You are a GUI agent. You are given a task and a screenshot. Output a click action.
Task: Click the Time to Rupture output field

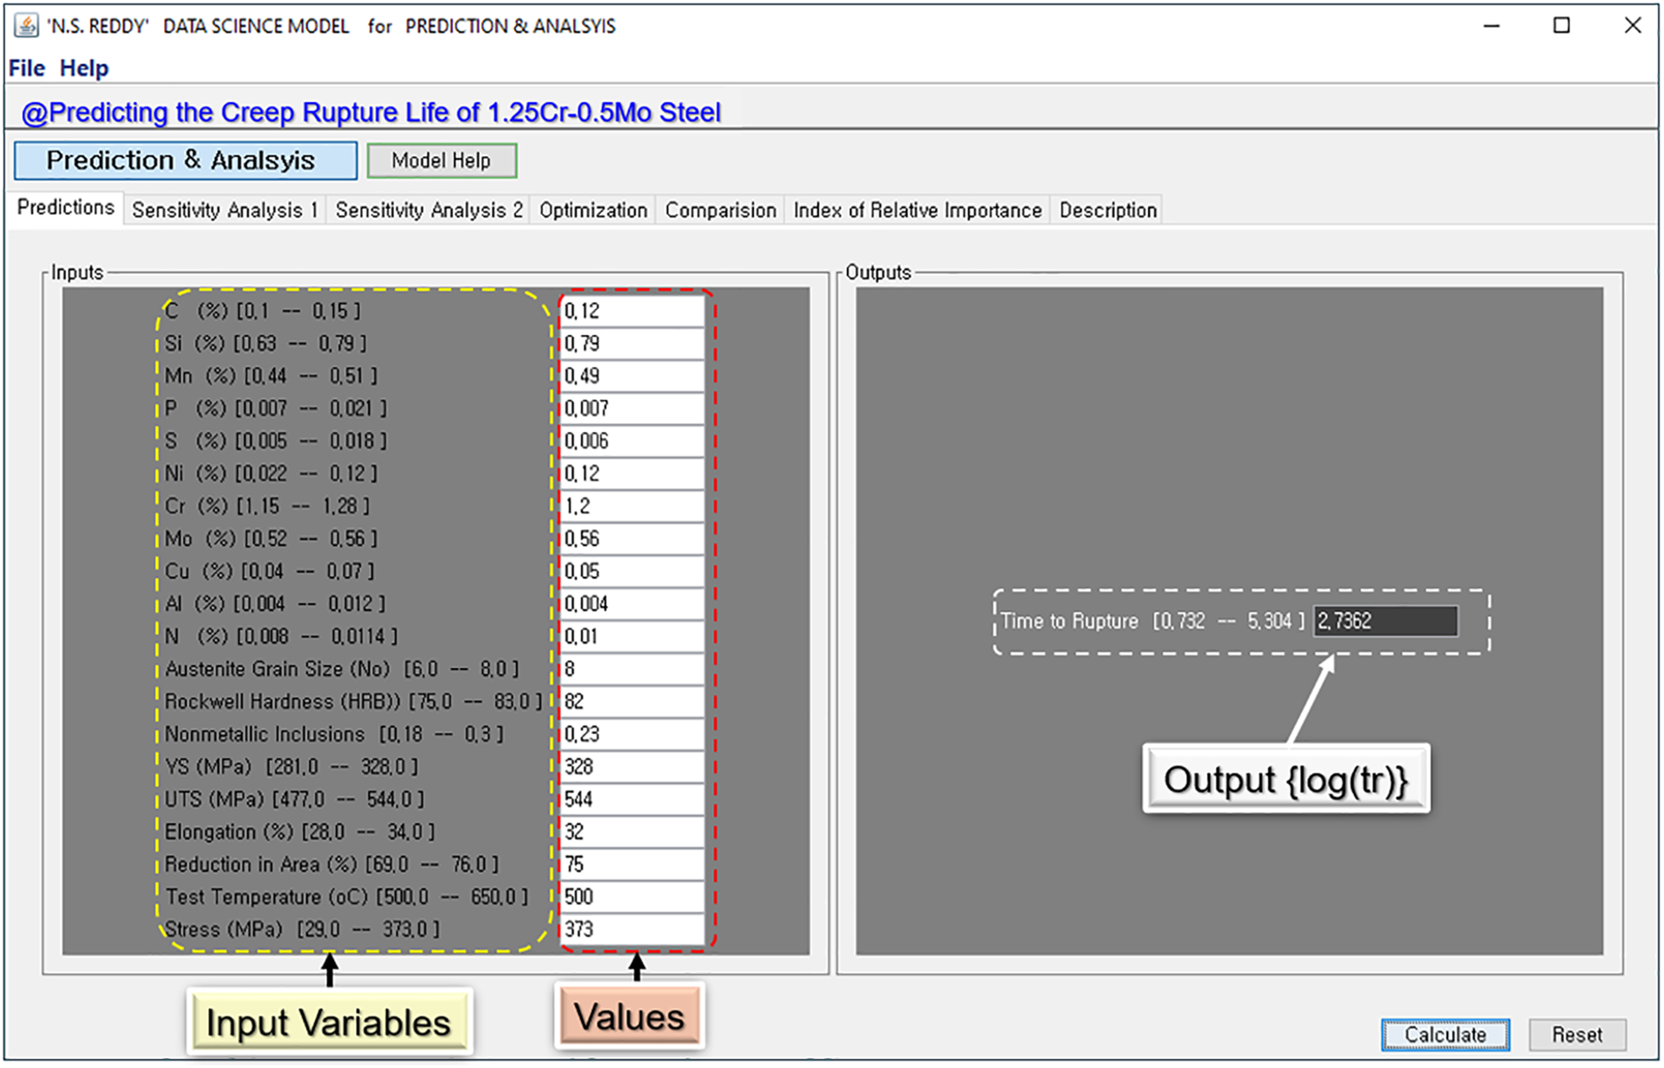1385,621
